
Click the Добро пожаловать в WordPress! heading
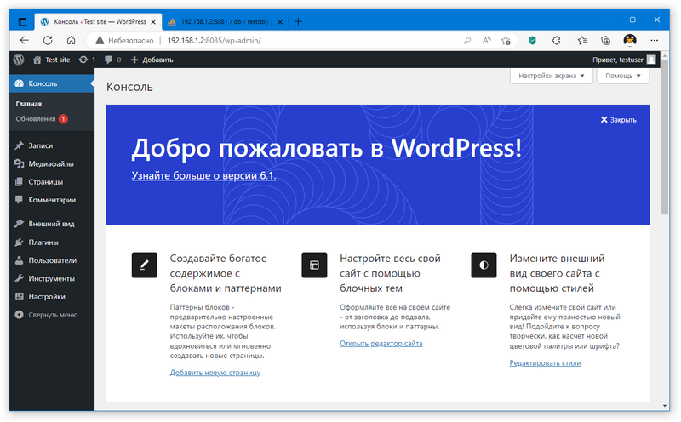[327, 147]
